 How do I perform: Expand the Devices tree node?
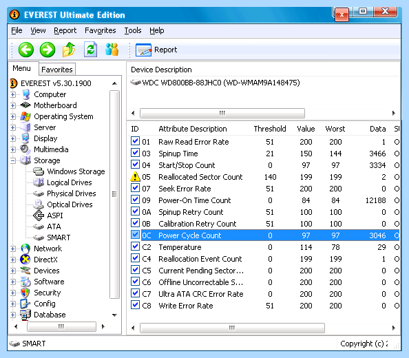pos(13,271)
